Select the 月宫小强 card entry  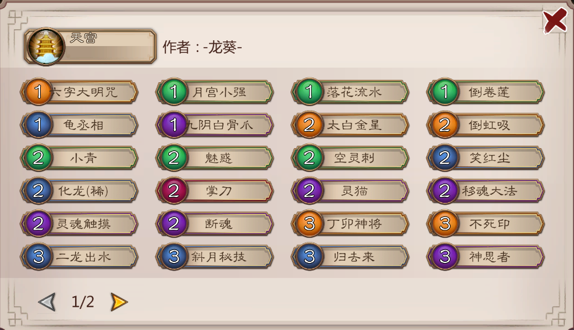pos(214,92)
